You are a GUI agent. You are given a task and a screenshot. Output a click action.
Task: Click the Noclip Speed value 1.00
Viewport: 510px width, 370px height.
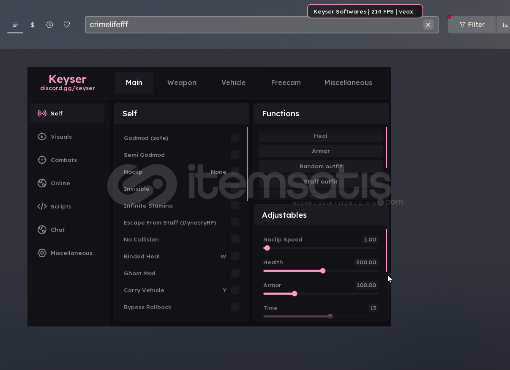click(x=370, y=239)
